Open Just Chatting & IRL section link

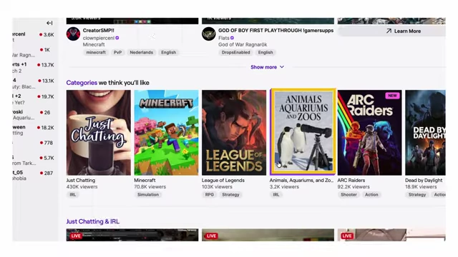(x=92, y=221)
